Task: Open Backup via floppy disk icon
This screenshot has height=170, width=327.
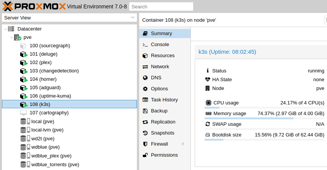Action: tap(145, 111)
